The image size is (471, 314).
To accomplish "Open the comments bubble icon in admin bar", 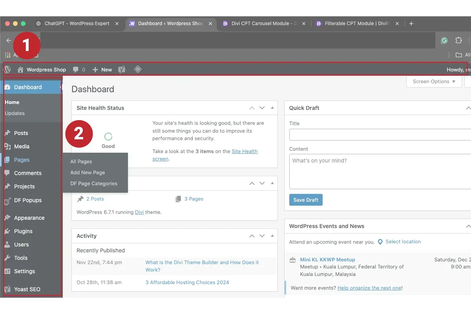I will tap(76, 69).
